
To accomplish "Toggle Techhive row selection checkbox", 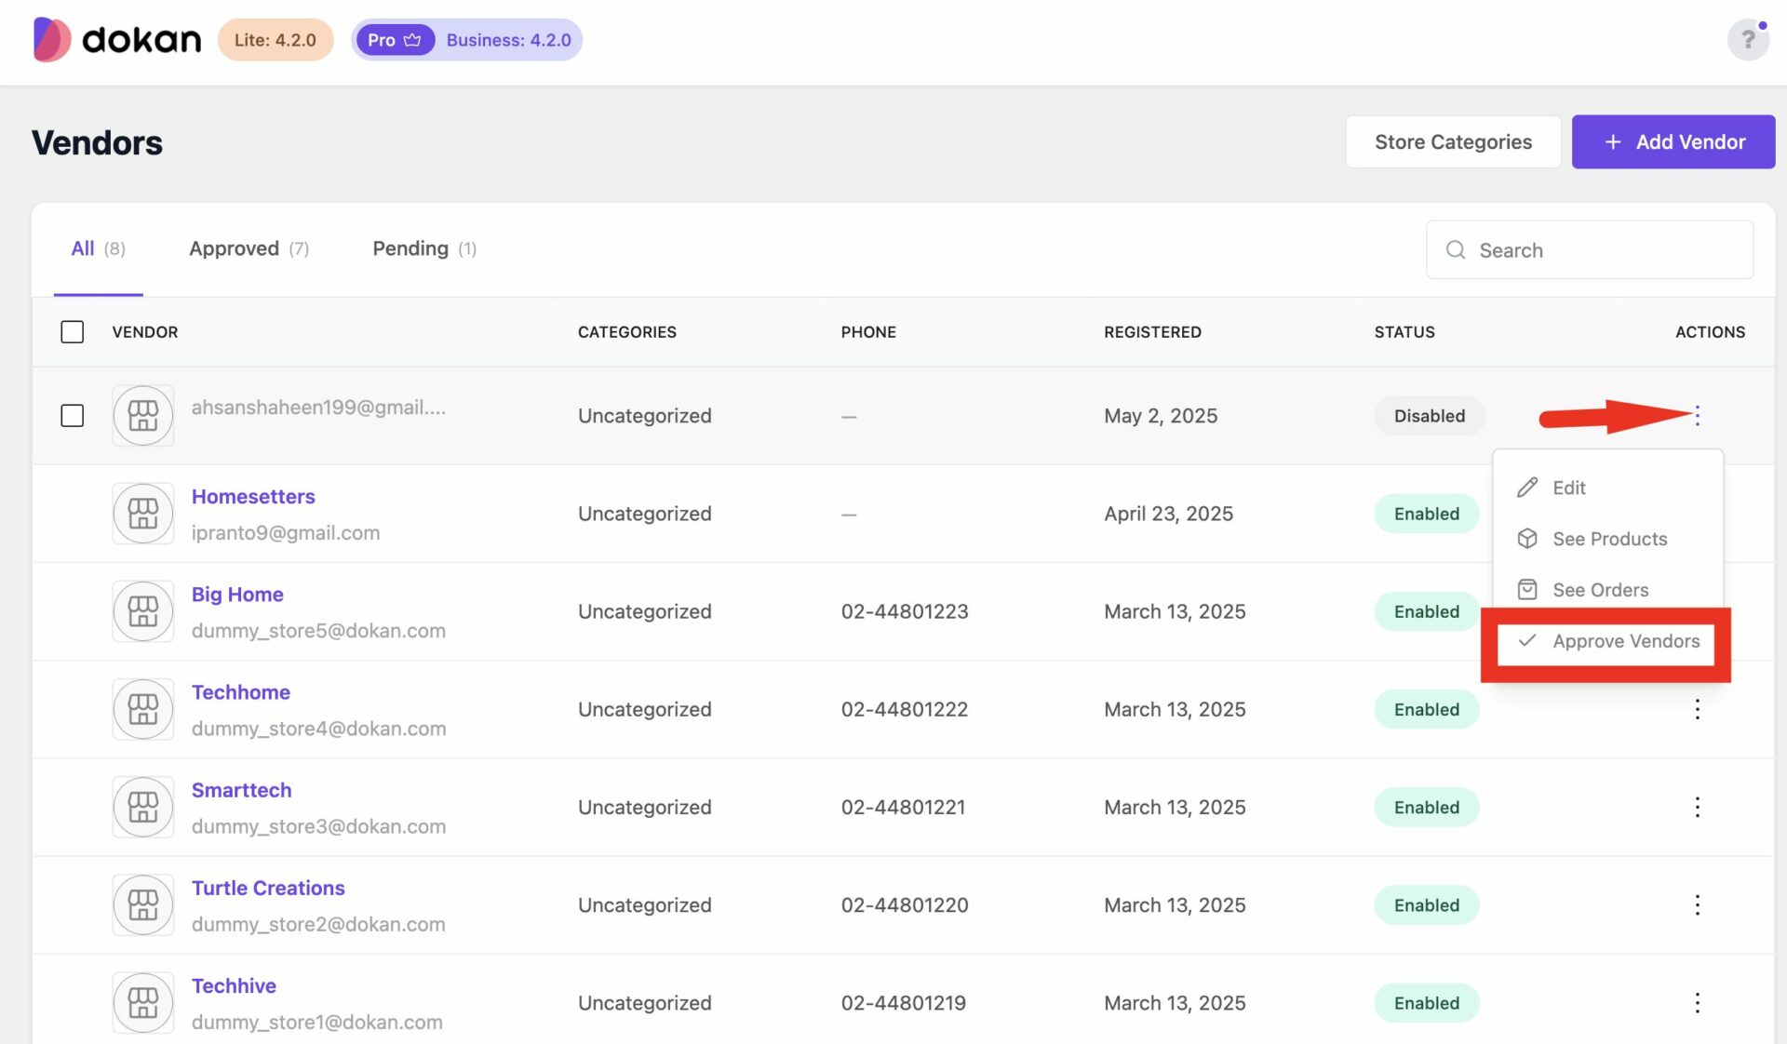I will 72,1002.
